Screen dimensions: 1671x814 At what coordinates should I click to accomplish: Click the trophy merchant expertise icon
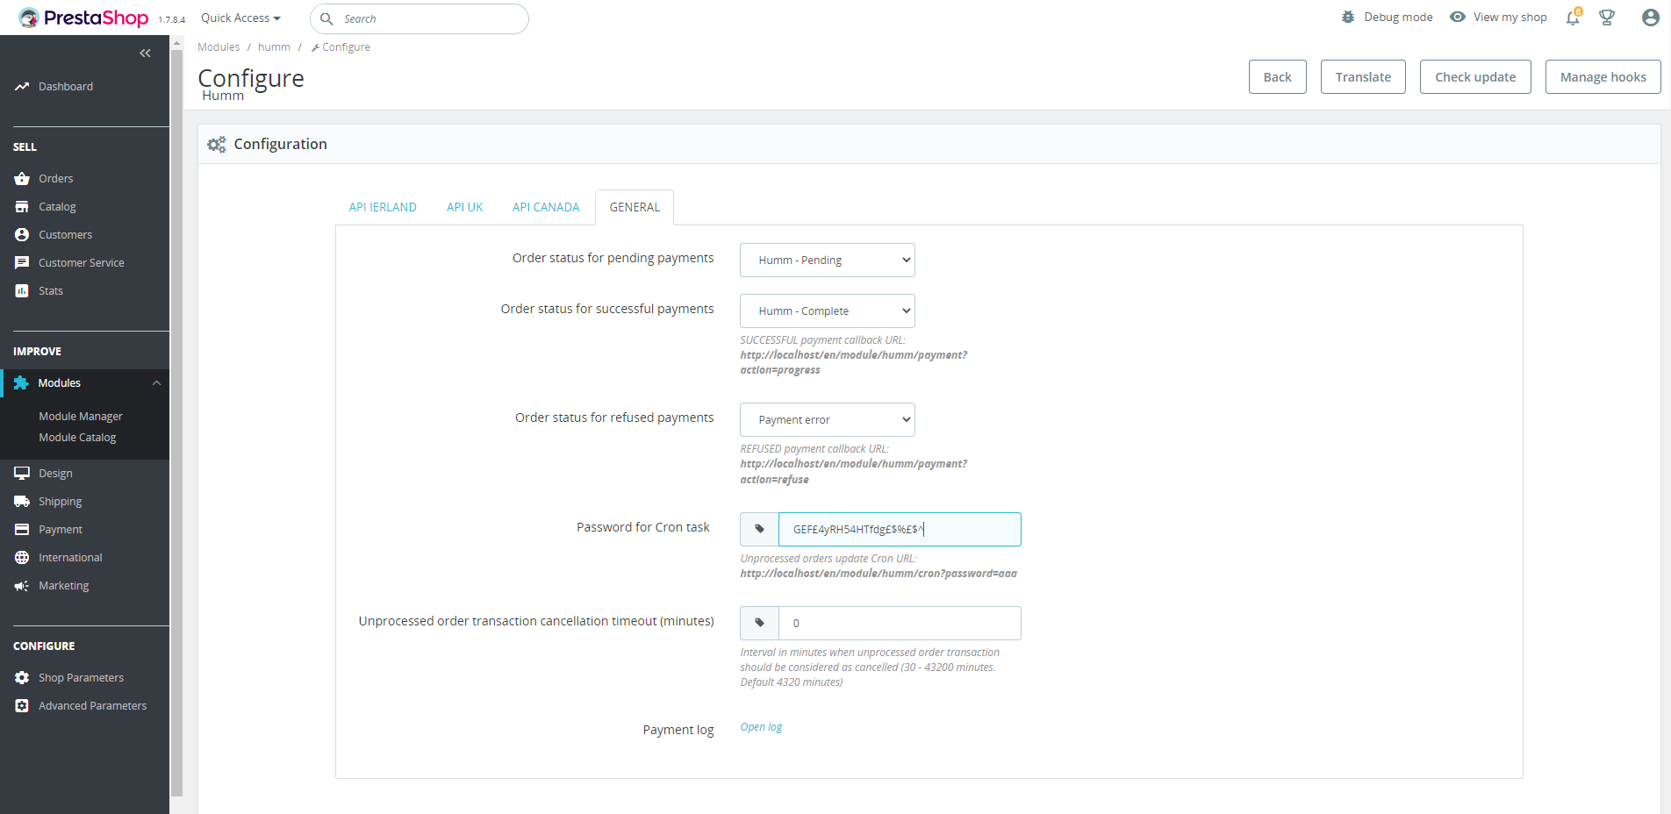click(1607, 18)
